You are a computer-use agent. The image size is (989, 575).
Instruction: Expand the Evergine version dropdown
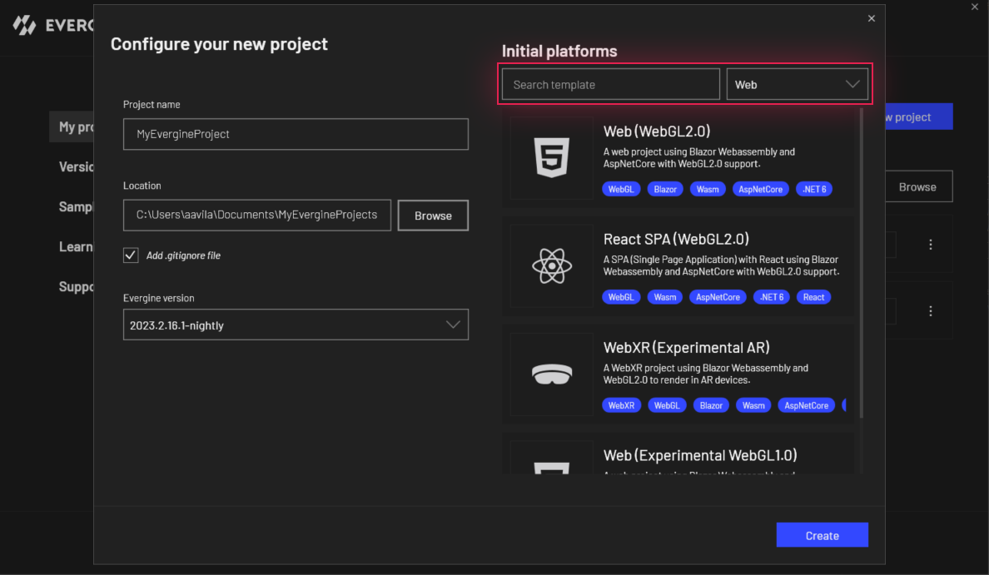pos(296,325)
